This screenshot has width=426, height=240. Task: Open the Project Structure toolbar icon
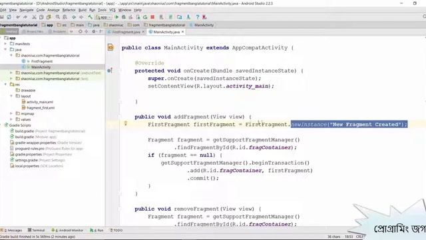[x=179, y=17]
